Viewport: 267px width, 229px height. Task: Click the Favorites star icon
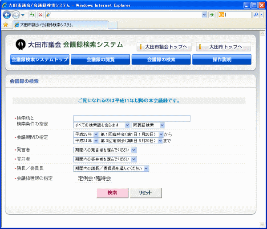[x=6, y=25]
